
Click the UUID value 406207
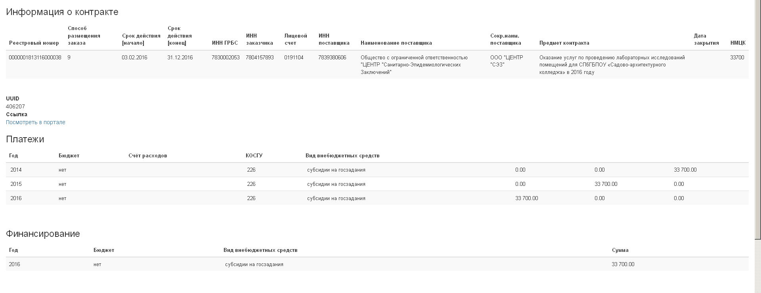coord(15,107)
